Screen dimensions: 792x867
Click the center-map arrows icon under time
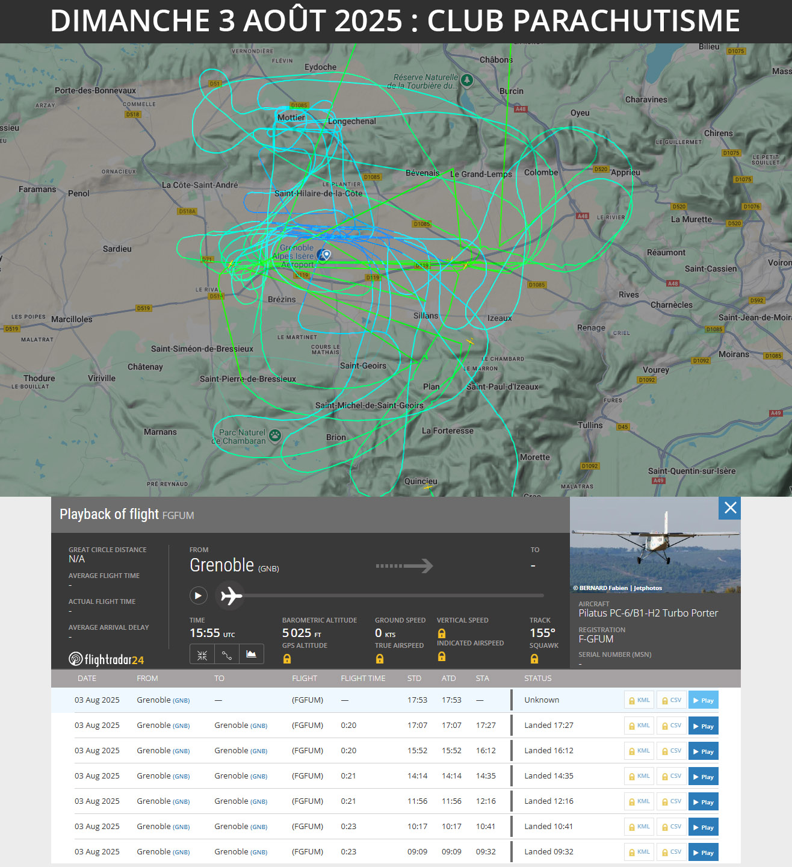point(202,655)
